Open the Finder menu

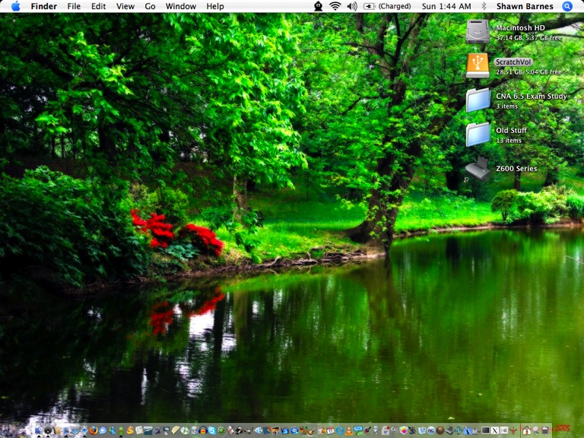click(x=43, y=6)
